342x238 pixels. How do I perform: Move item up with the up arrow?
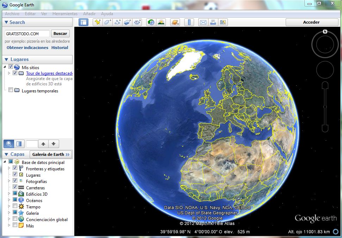pos(43,144)
